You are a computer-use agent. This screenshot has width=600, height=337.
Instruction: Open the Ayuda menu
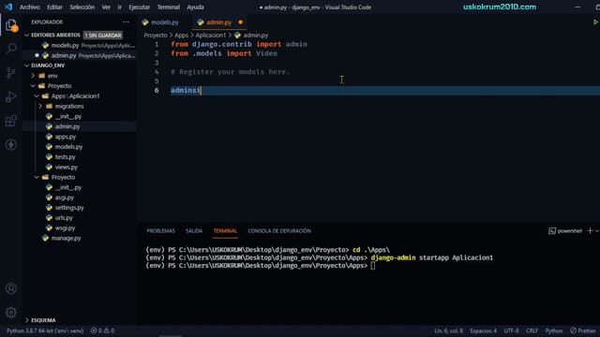(195, 7)
